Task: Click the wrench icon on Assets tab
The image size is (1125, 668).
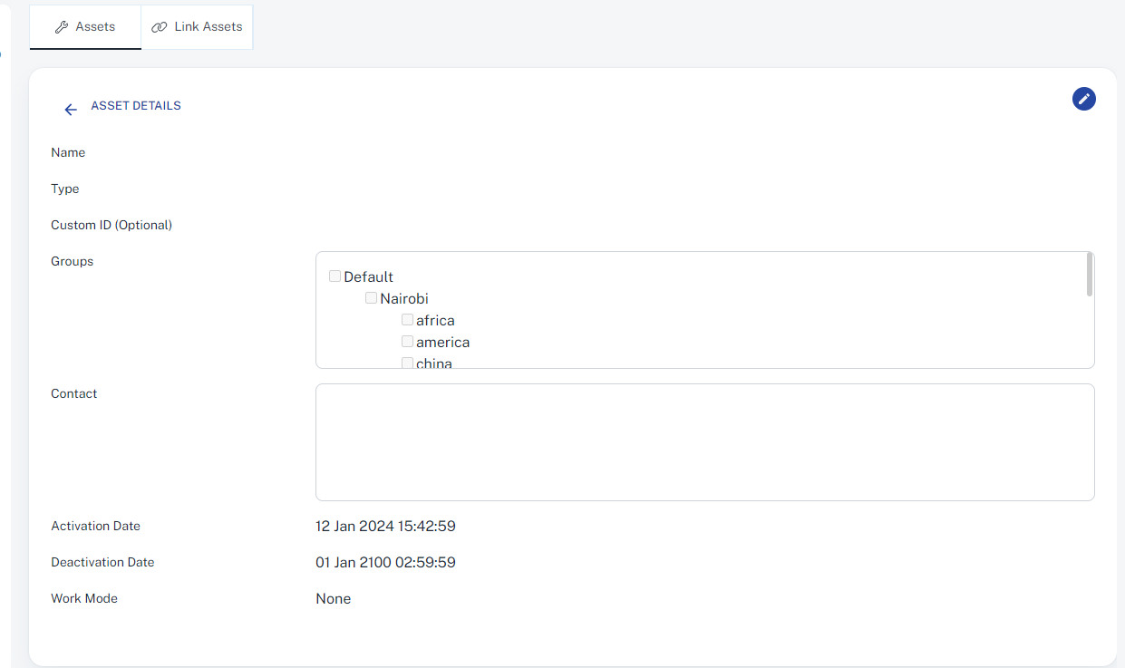Action: [x=62, y=27]
